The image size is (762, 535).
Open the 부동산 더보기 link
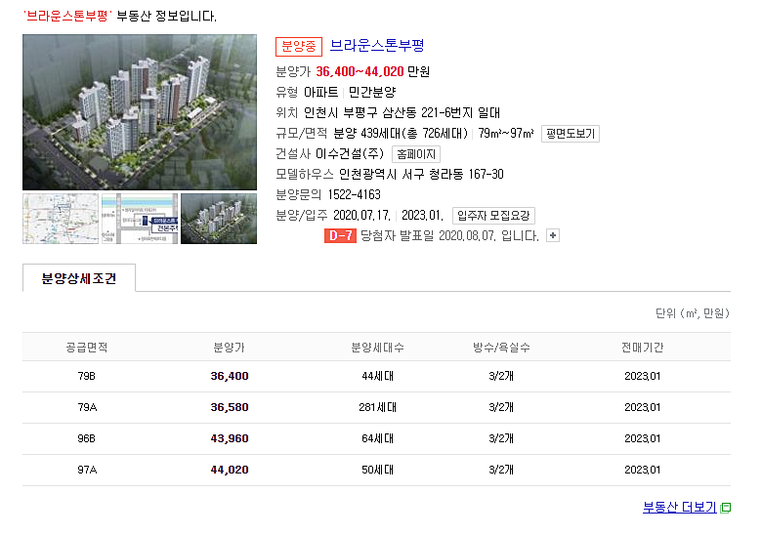[679, 508]
